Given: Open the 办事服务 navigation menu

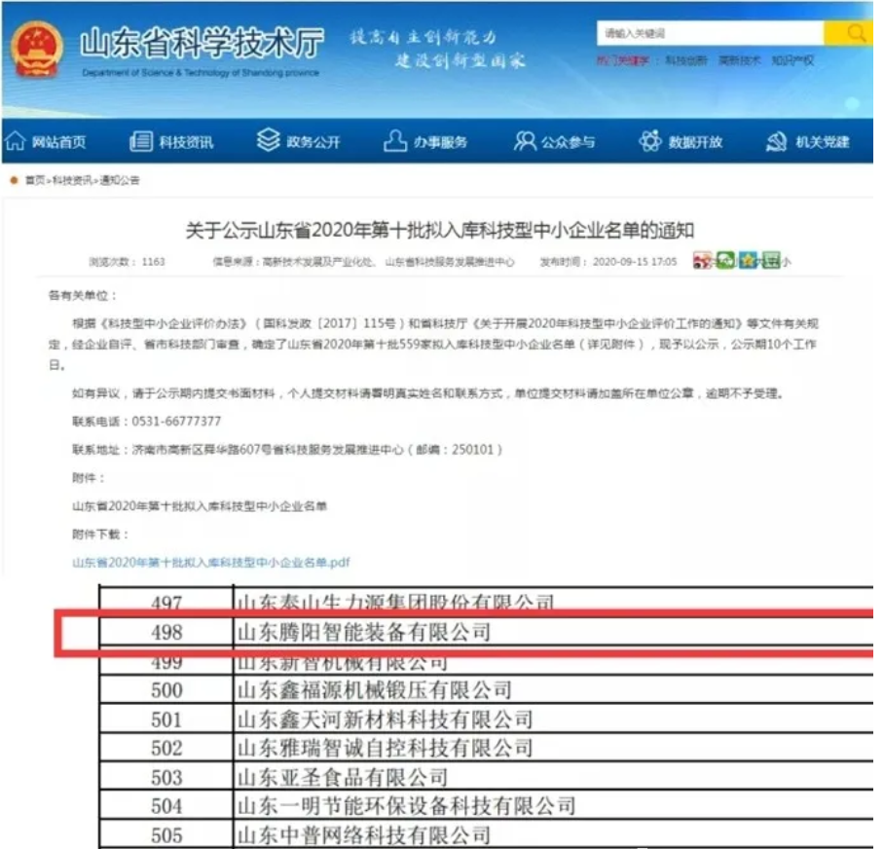Looking at the screenshot, I should [x=425, y=141].
